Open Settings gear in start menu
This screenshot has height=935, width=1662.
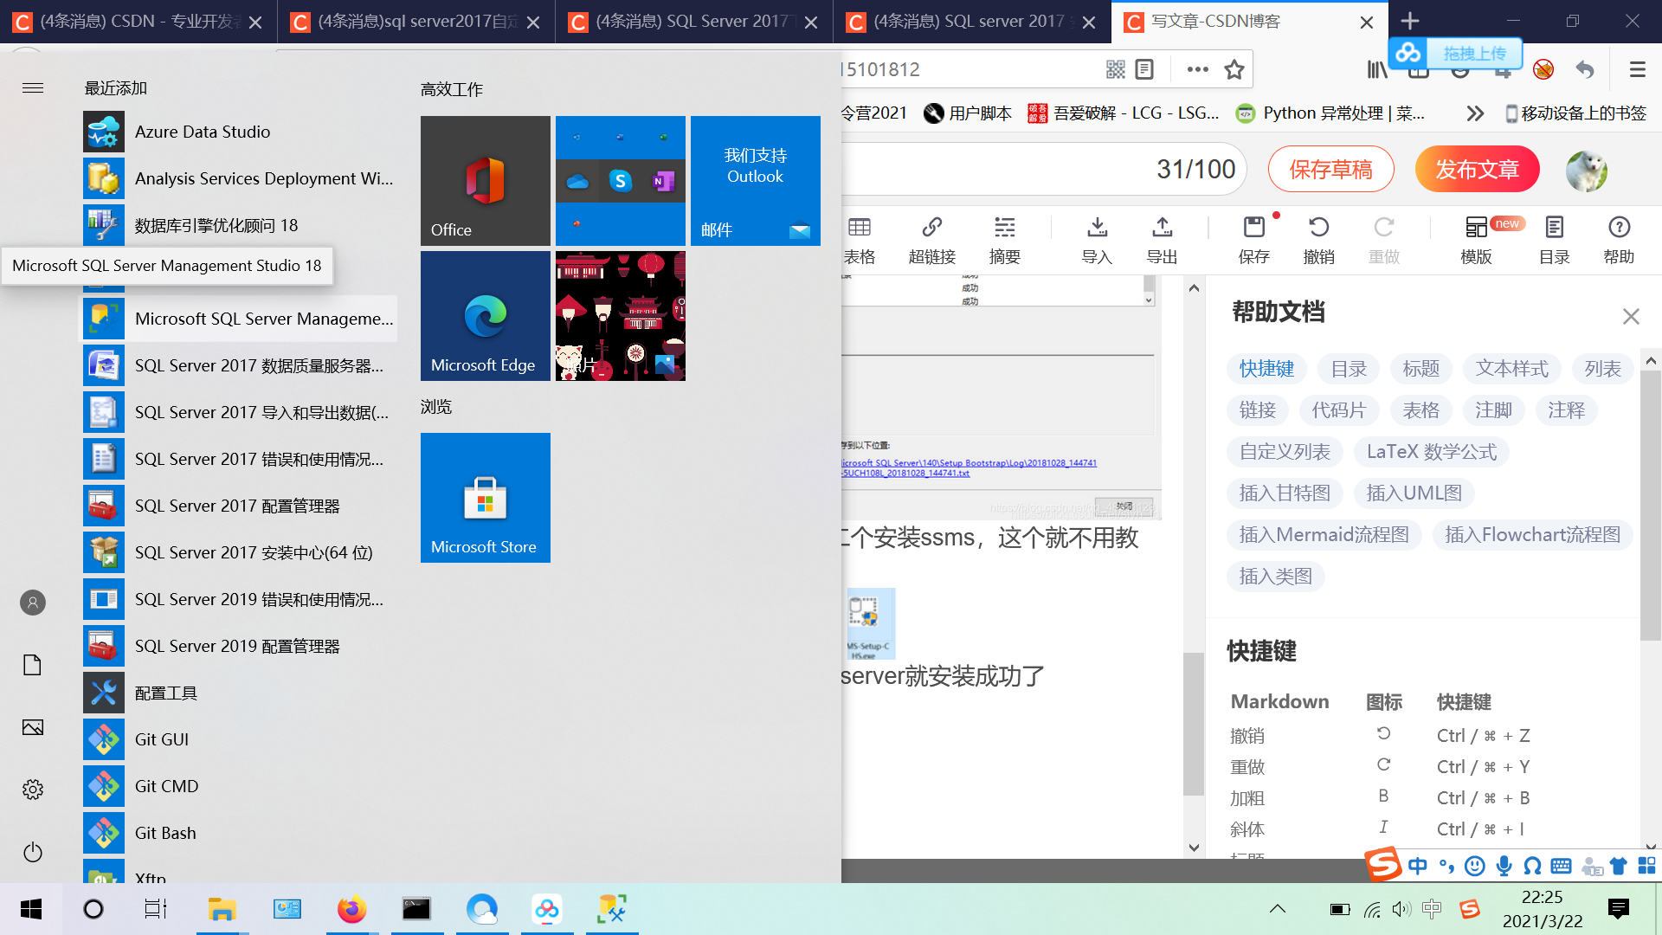pos(33,790)
